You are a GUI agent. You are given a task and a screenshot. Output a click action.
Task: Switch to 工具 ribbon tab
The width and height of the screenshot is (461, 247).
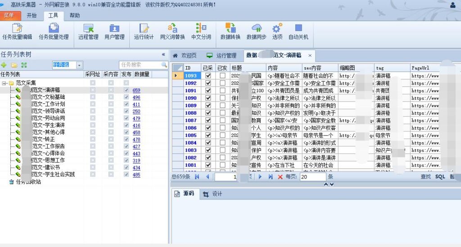[53, 16]
